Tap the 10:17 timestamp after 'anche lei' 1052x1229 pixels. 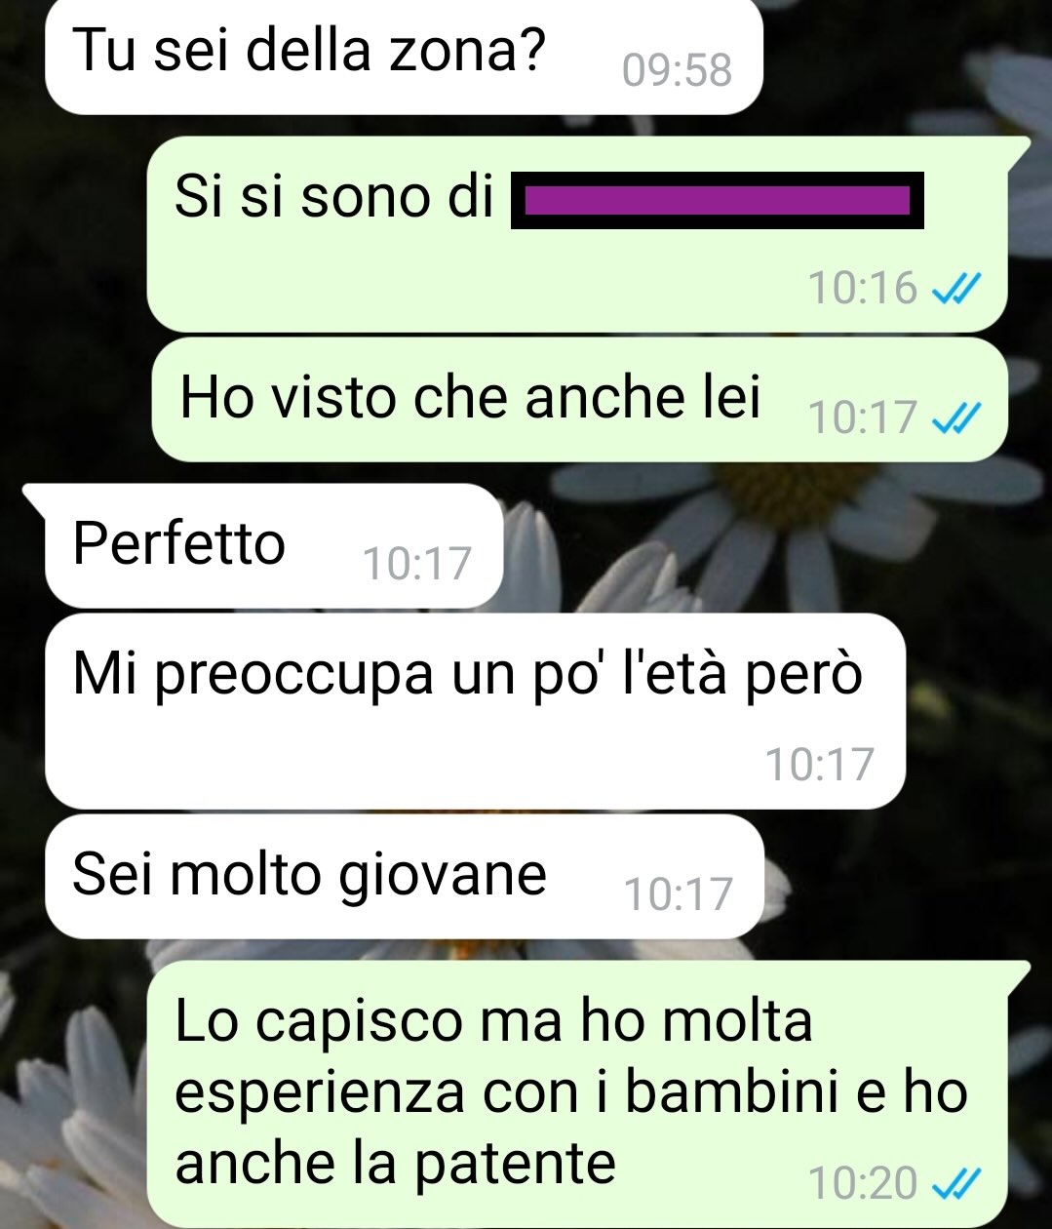coord(863,417)
